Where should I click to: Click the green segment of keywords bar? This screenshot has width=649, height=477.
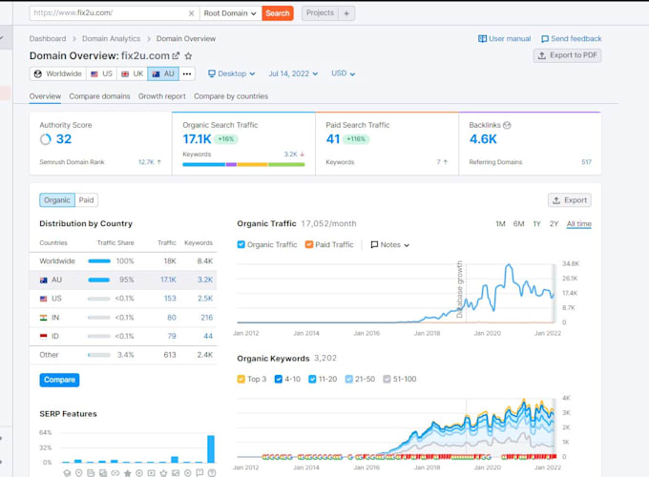[286, 165]
